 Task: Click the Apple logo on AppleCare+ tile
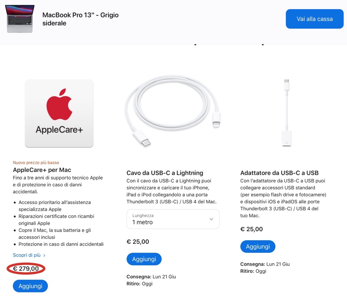click(x=59, y=103)
